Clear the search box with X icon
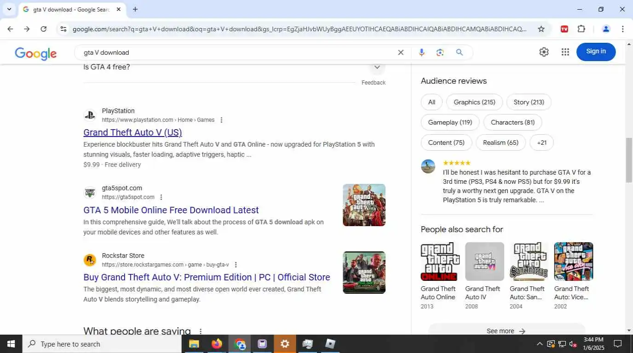This screenshot has width=633, height=353. click(401, 52)
